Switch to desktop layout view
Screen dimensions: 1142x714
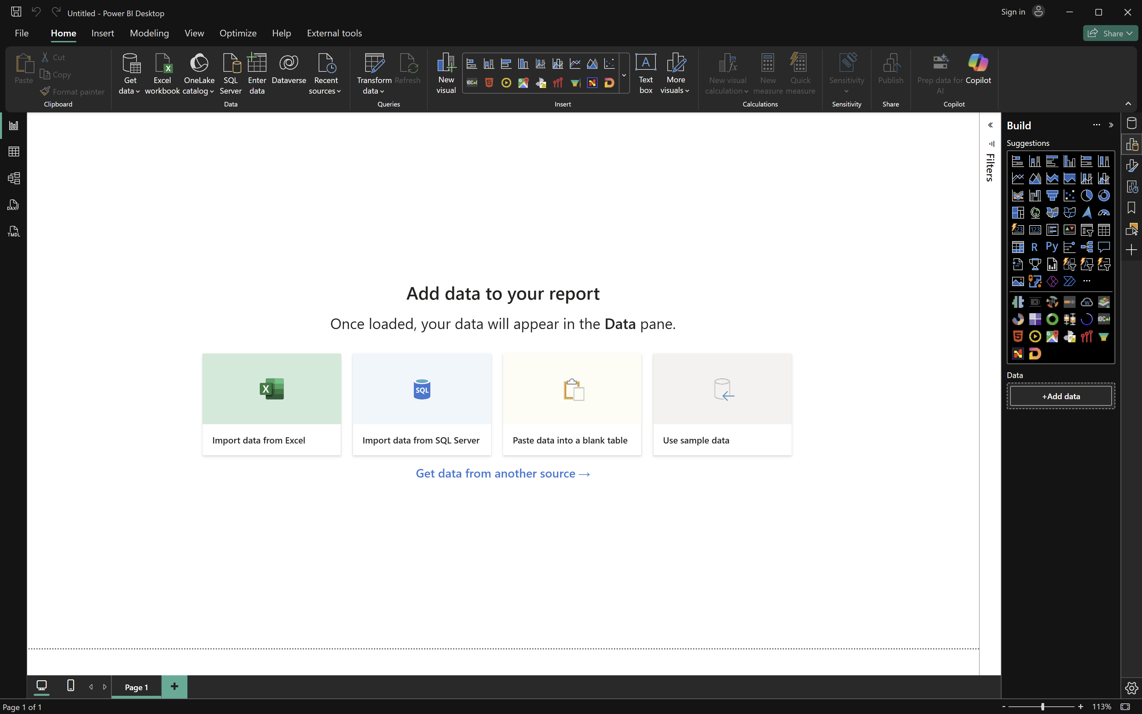pyautogui.click(x=42, y=685)
